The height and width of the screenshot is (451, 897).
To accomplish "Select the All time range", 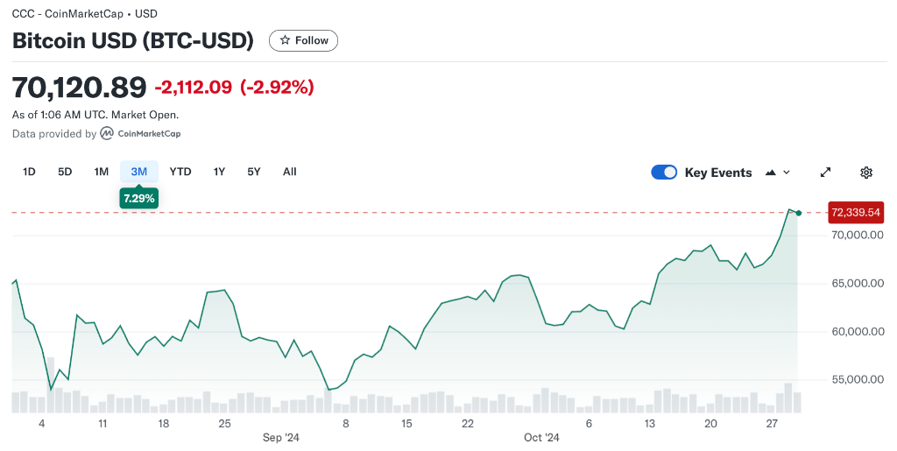I will coord(290,172).
